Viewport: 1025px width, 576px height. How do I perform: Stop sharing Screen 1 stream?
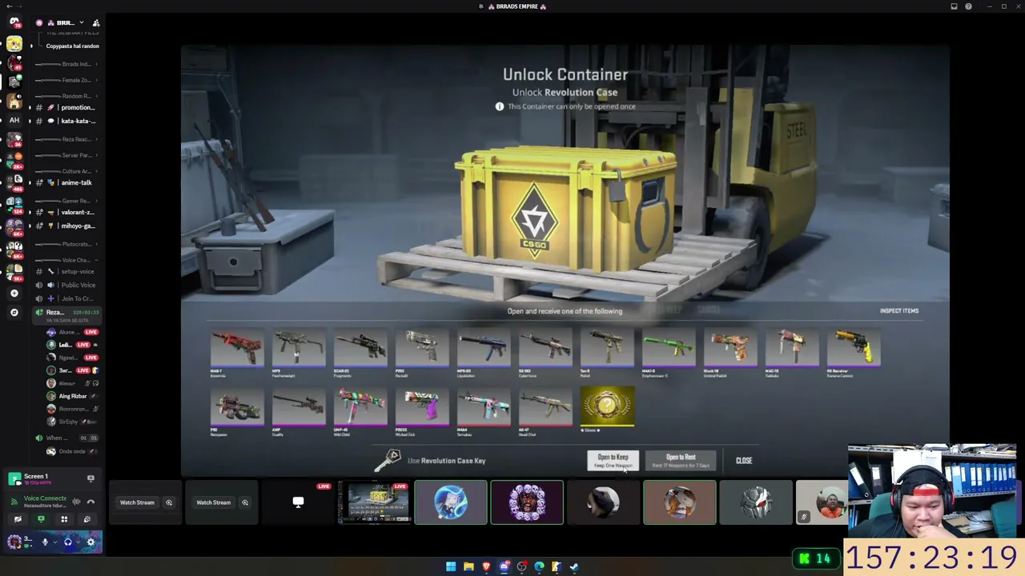pyautogui.click(x=90, y=478)
